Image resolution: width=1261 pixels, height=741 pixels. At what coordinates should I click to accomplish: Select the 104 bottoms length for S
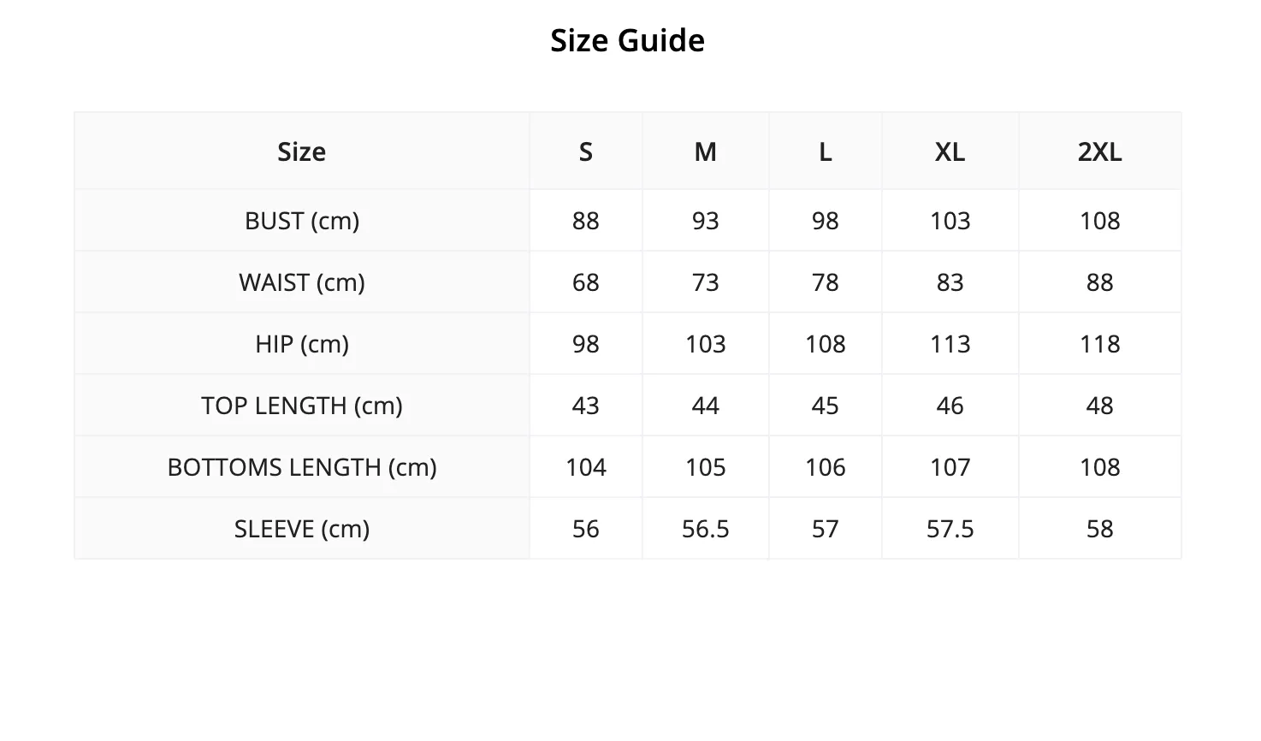(x=585, y=467)
